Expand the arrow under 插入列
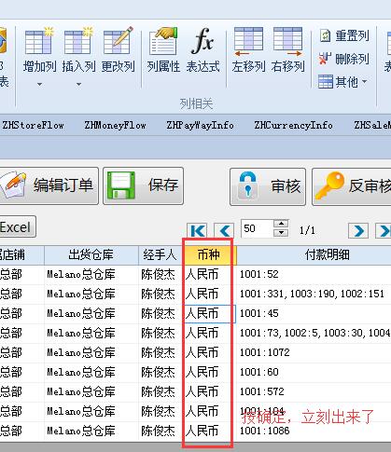This screenshot has width=391, height=452. pos(78,84)
